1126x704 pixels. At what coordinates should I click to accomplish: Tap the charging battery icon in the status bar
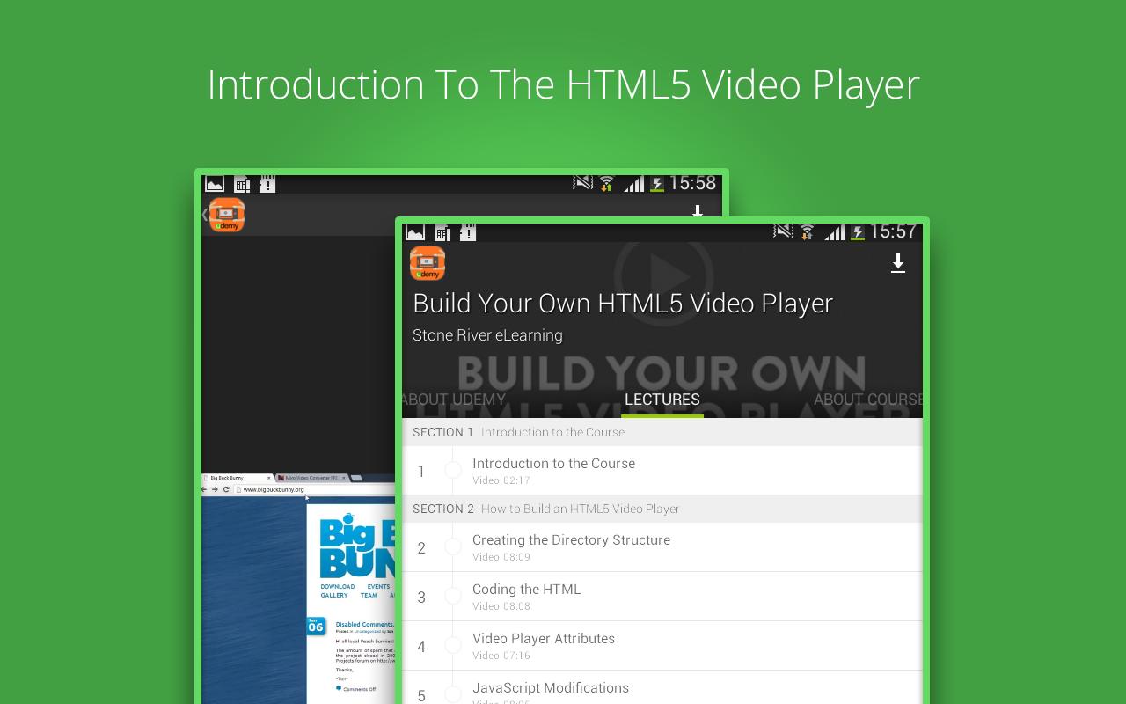coord(856,231)
